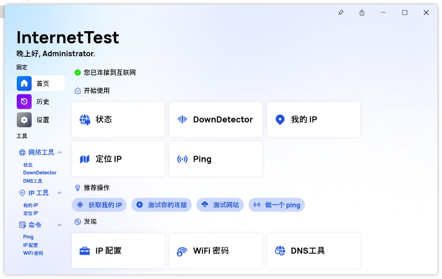The height and width of the screenshot is (279, 442).
Task: Click the 发现 compass icon
Action: tap(78, 222)
